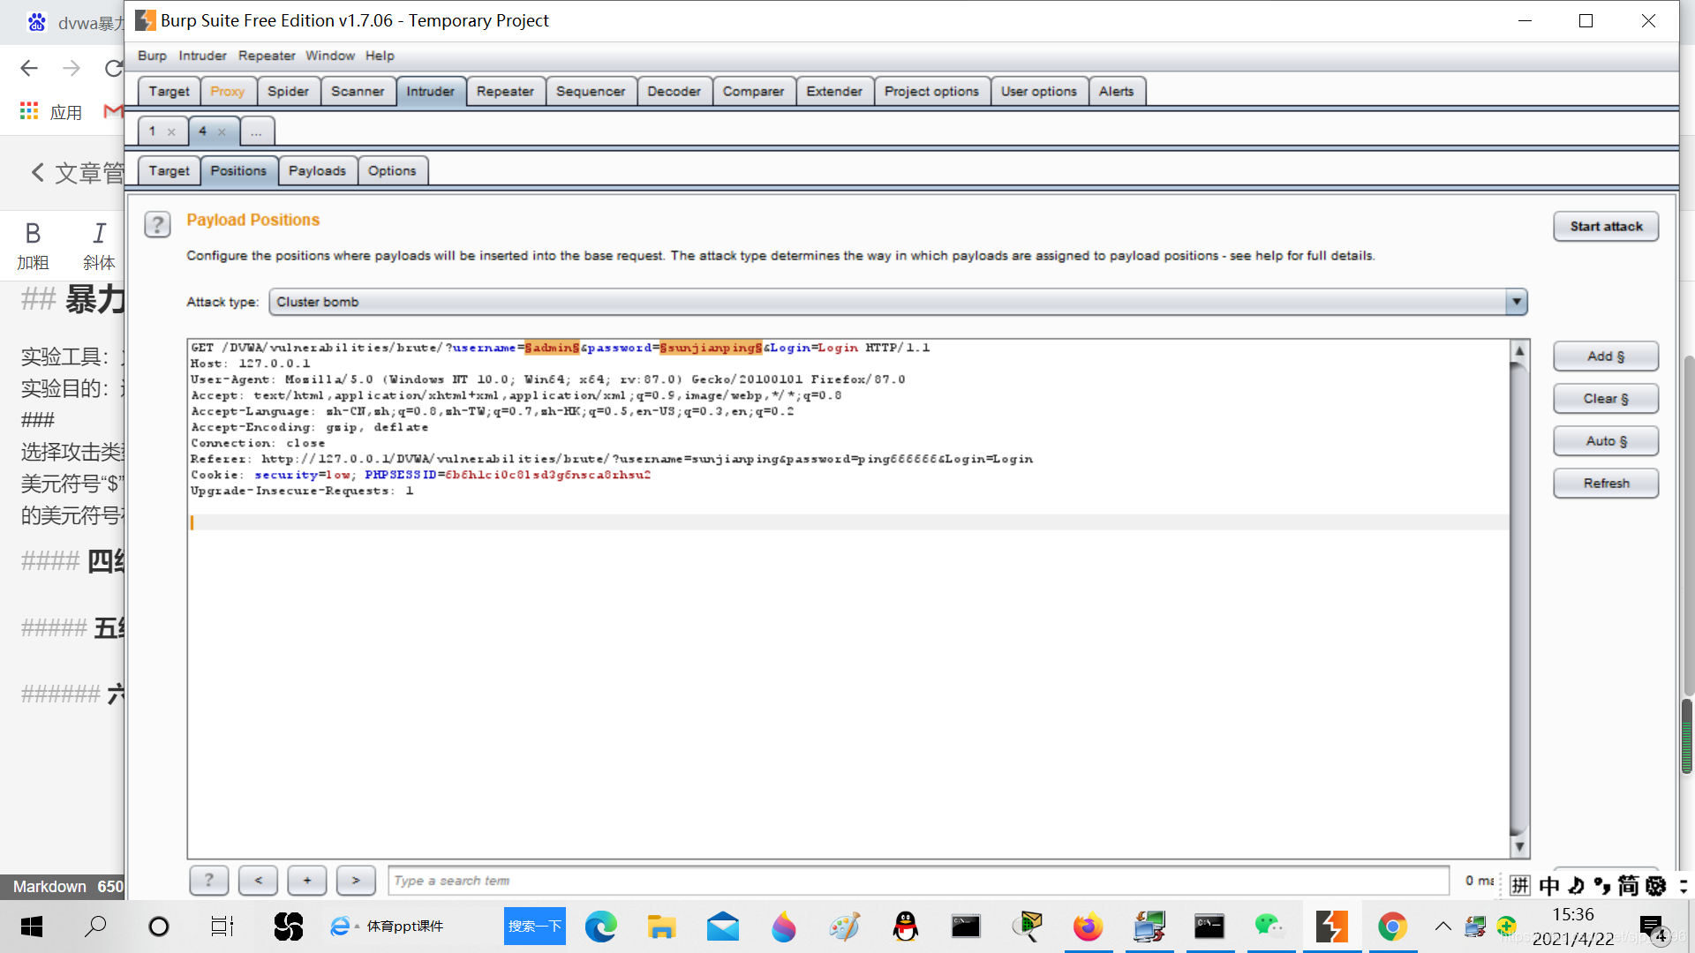
Task: Click the plus search options button
Action: [x=307, y=880]
